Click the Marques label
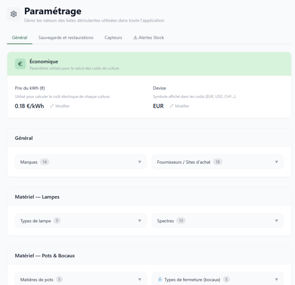Screen dimensions: 295x285 click(29, 162)
